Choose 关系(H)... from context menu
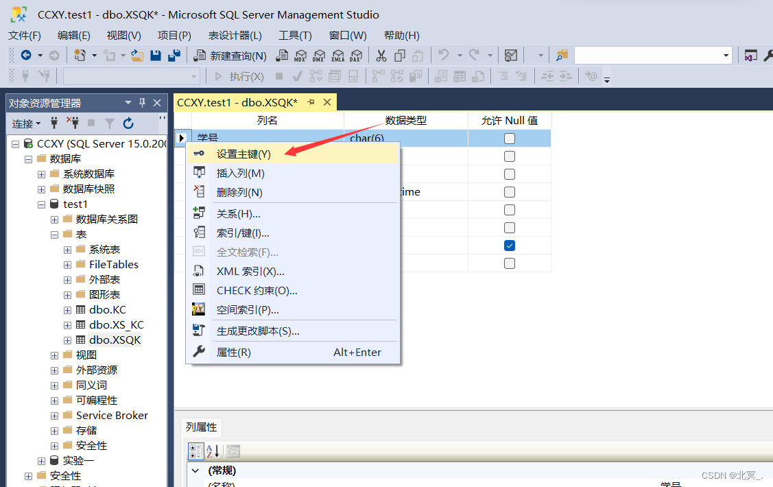 (293, 213)
